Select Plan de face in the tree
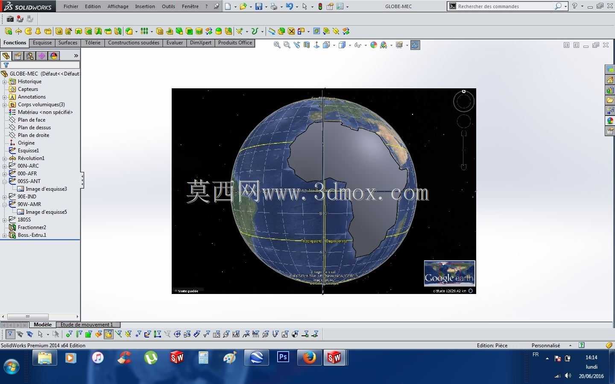Screen dimensions: 615x384 [x=32, y=120]
